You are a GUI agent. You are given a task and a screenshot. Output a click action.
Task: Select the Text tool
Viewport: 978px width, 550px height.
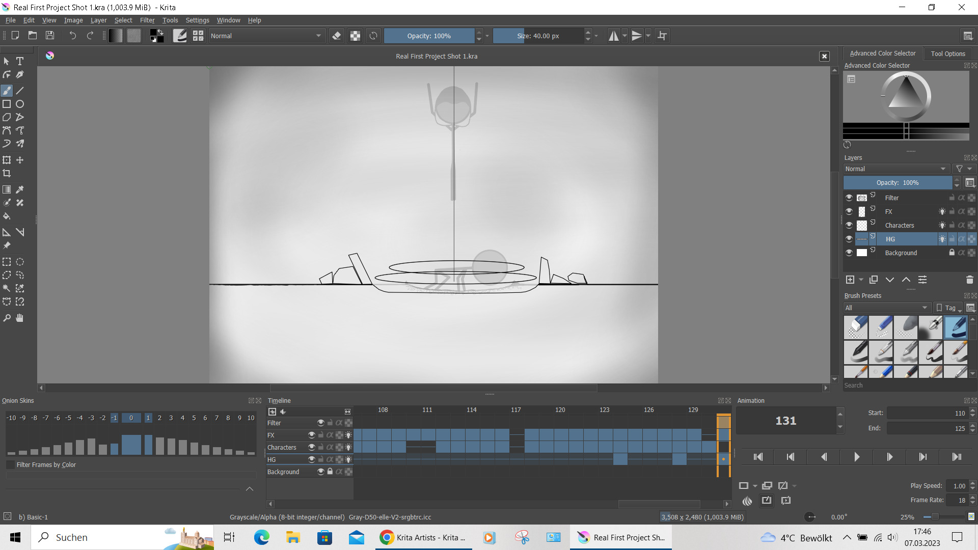coord(20,61)
